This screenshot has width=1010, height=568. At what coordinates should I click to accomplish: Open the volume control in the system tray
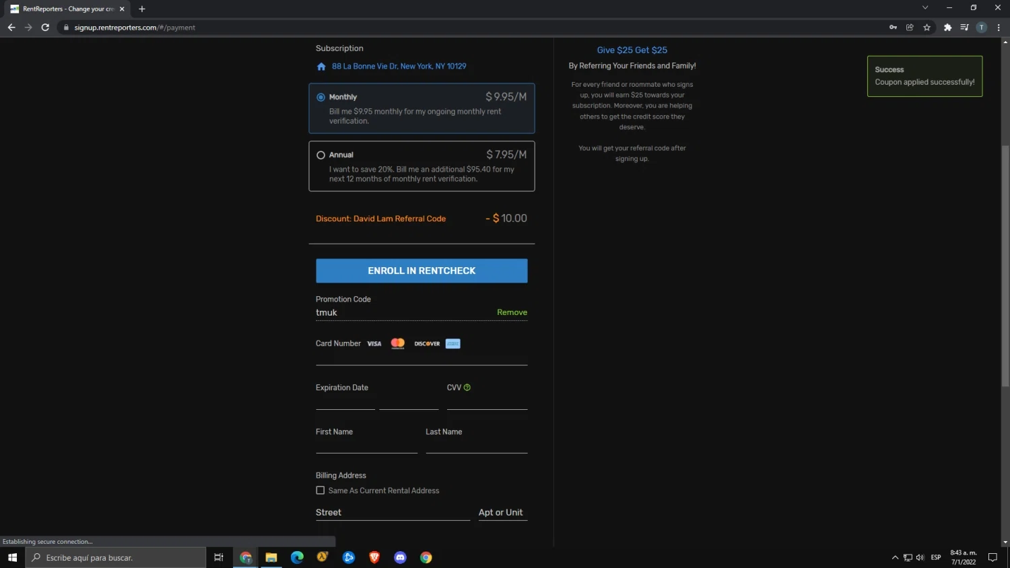click(920, 557)
